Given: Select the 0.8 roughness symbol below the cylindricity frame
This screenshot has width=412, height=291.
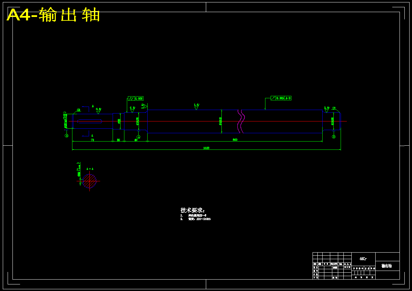Looking at the screenshot, I should coord(132,109).
